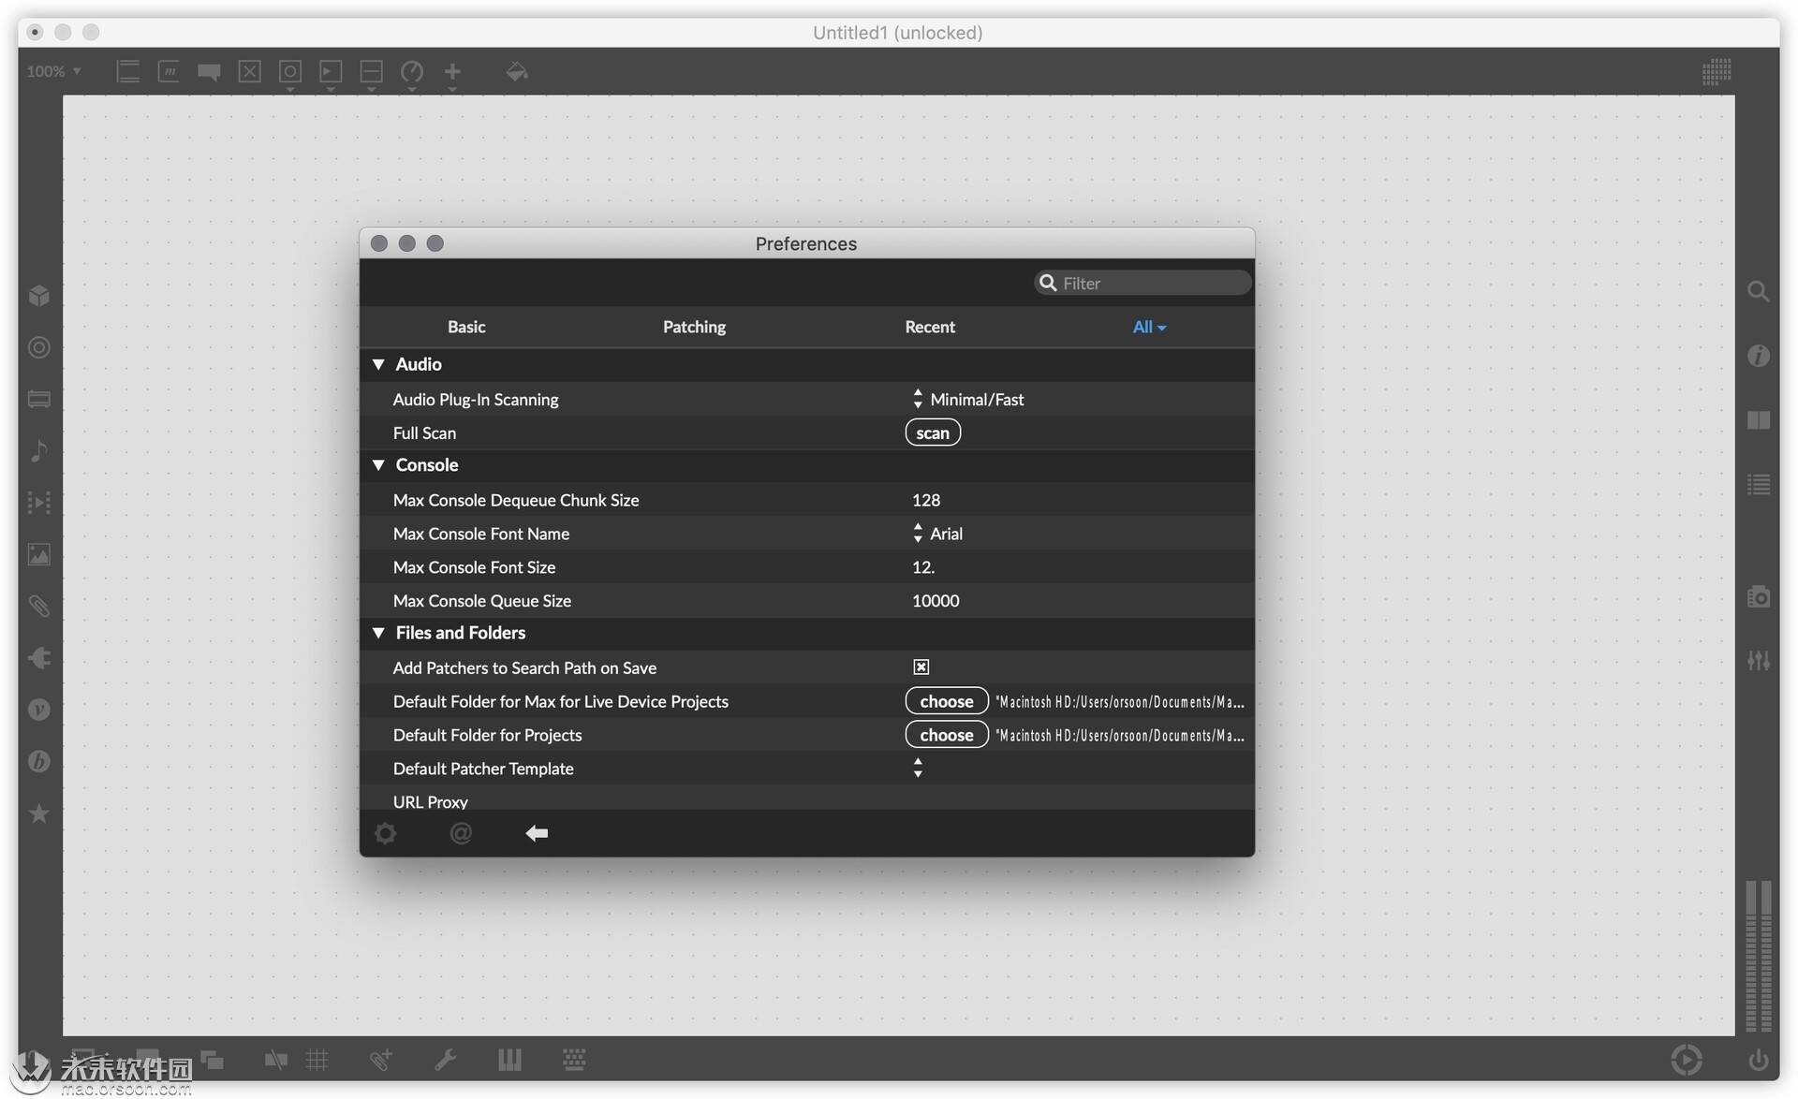The image size is (1798, 1099).
Task: Open the Objects browser cube icon
Action: (x=38, y=296)
